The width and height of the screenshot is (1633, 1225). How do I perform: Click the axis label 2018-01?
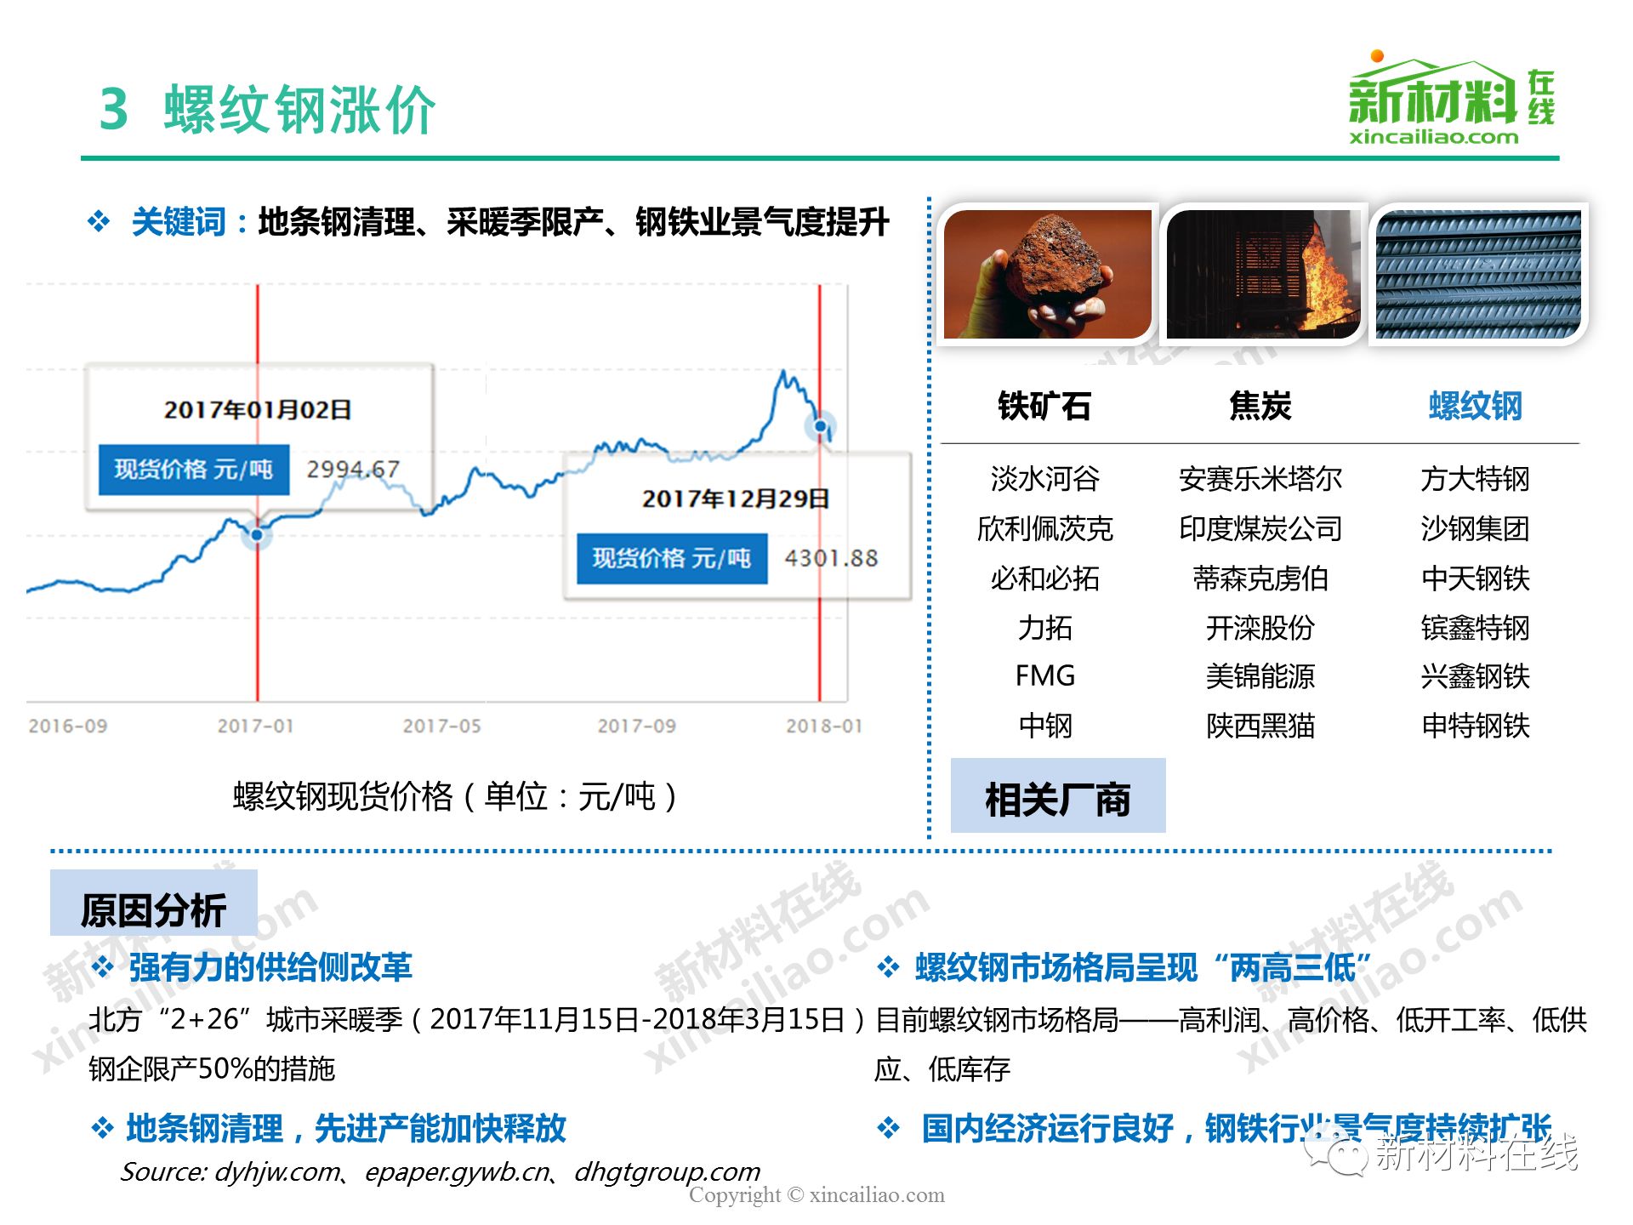tap(823, 726)
